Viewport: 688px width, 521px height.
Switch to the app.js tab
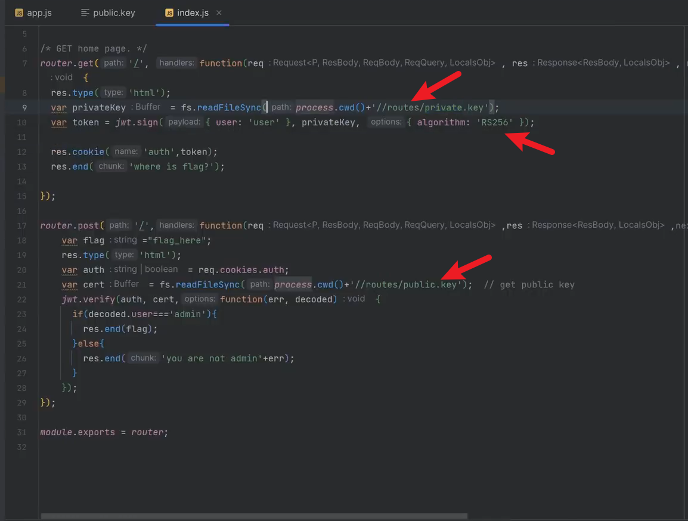[x=39, y=13]
